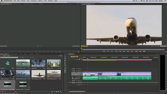
Task: Open the Marker menu
Action: click(x=40, y=1)
